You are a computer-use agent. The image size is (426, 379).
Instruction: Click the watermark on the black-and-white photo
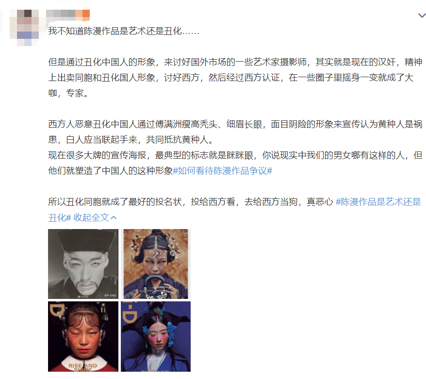coord(110,296)
